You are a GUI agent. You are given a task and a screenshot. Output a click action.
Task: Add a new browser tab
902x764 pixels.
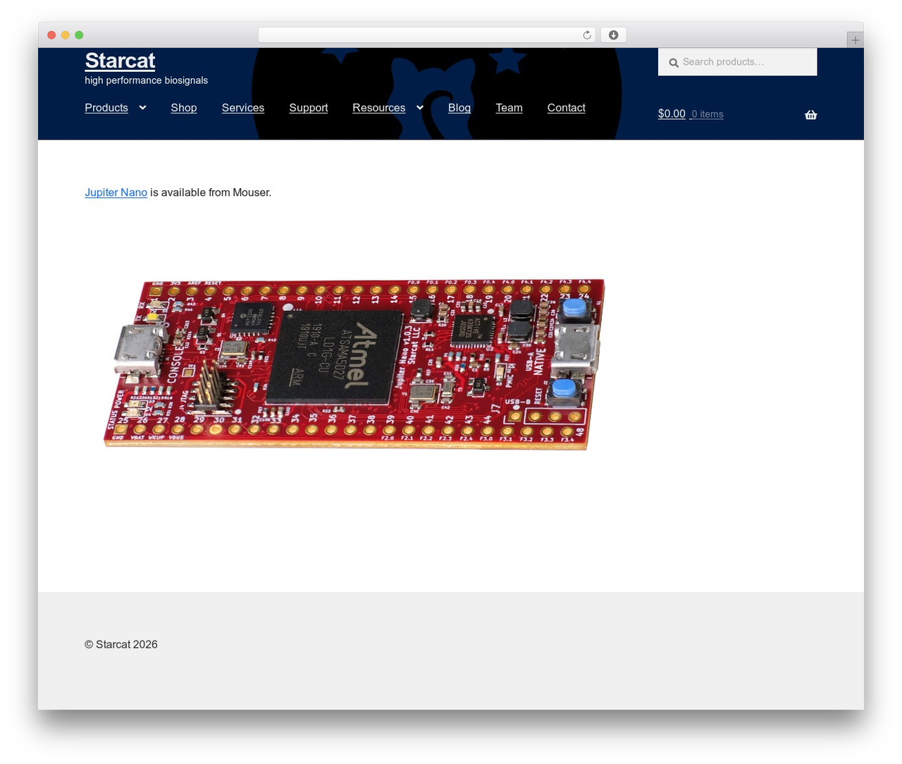pyautogui.click(x=855, y=40)
